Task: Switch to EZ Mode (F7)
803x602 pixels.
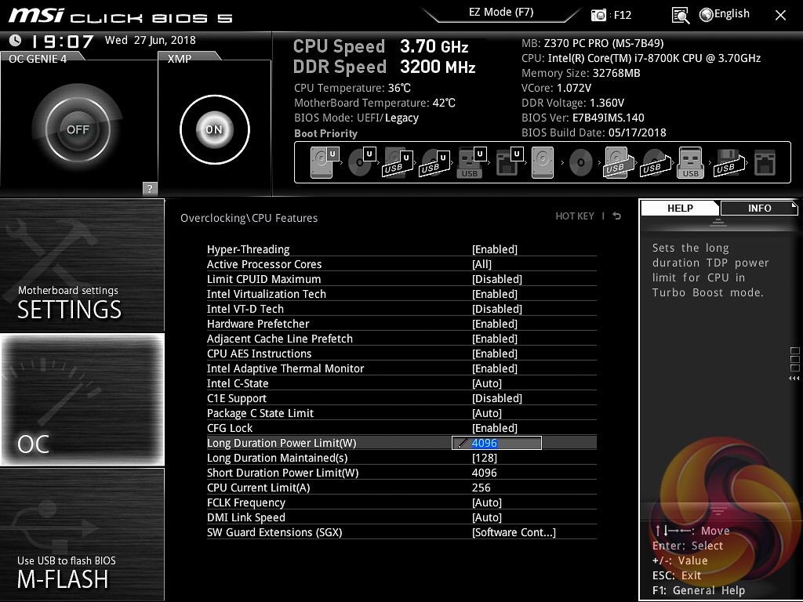Action: tap(501, 13)
